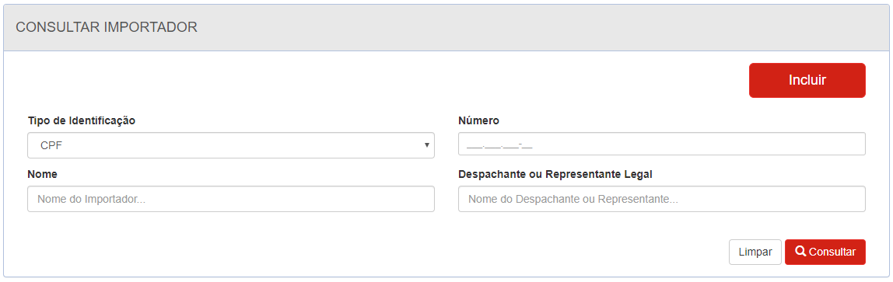Click the red Incluir button
This screenshot has height=282, width=893.
(x=807, y=80)
